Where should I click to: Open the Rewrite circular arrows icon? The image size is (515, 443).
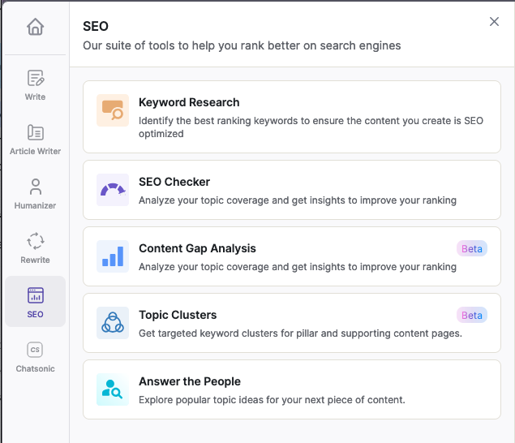pyautogui.click(x=35, y=241)
